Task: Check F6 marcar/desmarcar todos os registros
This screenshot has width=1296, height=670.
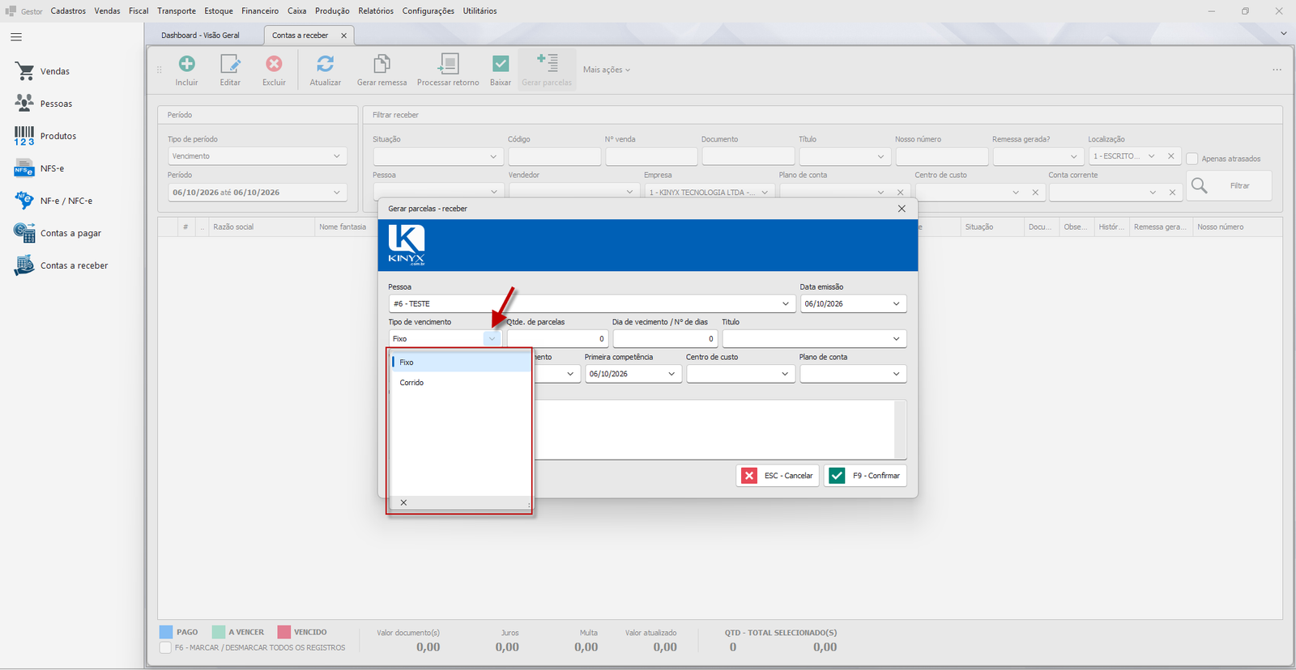Action: coord(165,647)
